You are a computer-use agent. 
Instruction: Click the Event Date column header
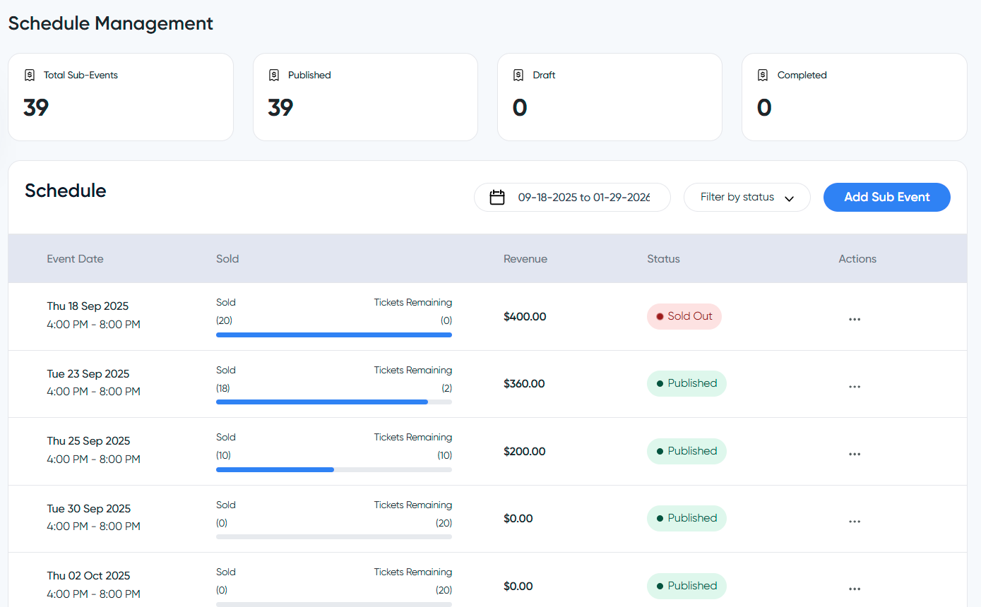click(x=75, y=259)
